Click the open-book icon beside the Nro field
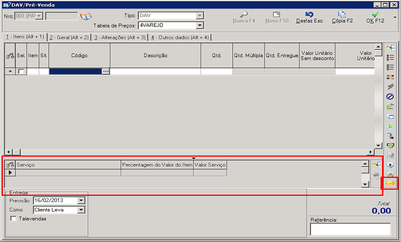The image size is (401, 242). tap(86, 16)
